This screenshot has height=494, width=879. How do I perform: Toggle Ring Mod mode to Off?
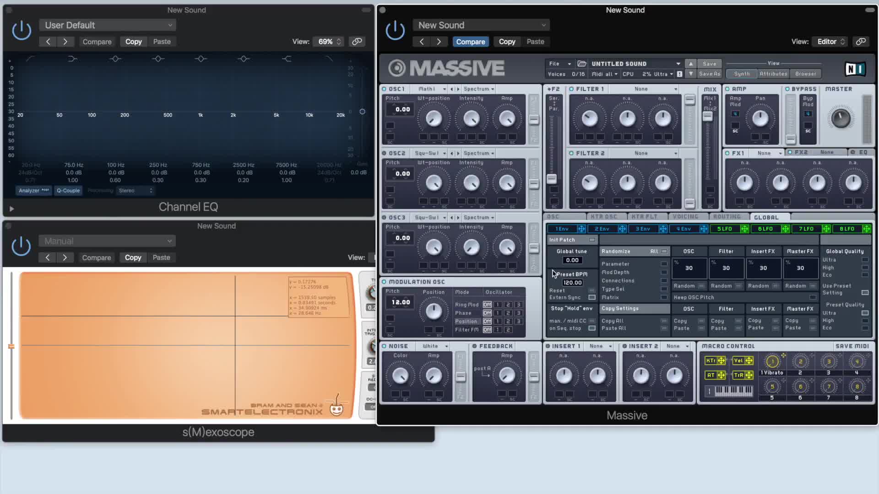(x=487, y=305)
